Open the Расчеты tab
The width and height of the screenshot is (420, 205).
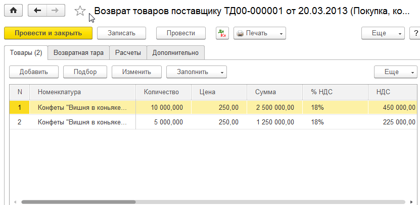128,52
